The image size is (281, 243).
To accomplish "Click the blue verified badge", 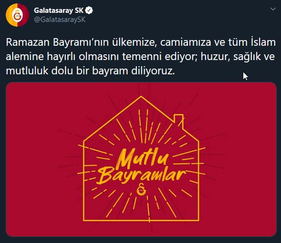I will (x=89, y=10).
